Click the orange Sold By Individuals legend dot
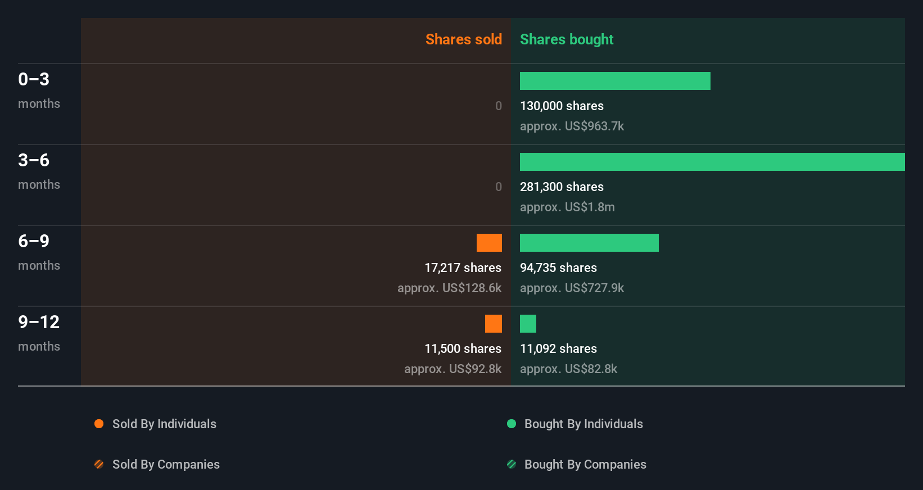The width and height of the screenshot is (923, 490). (x=99, y=424)
